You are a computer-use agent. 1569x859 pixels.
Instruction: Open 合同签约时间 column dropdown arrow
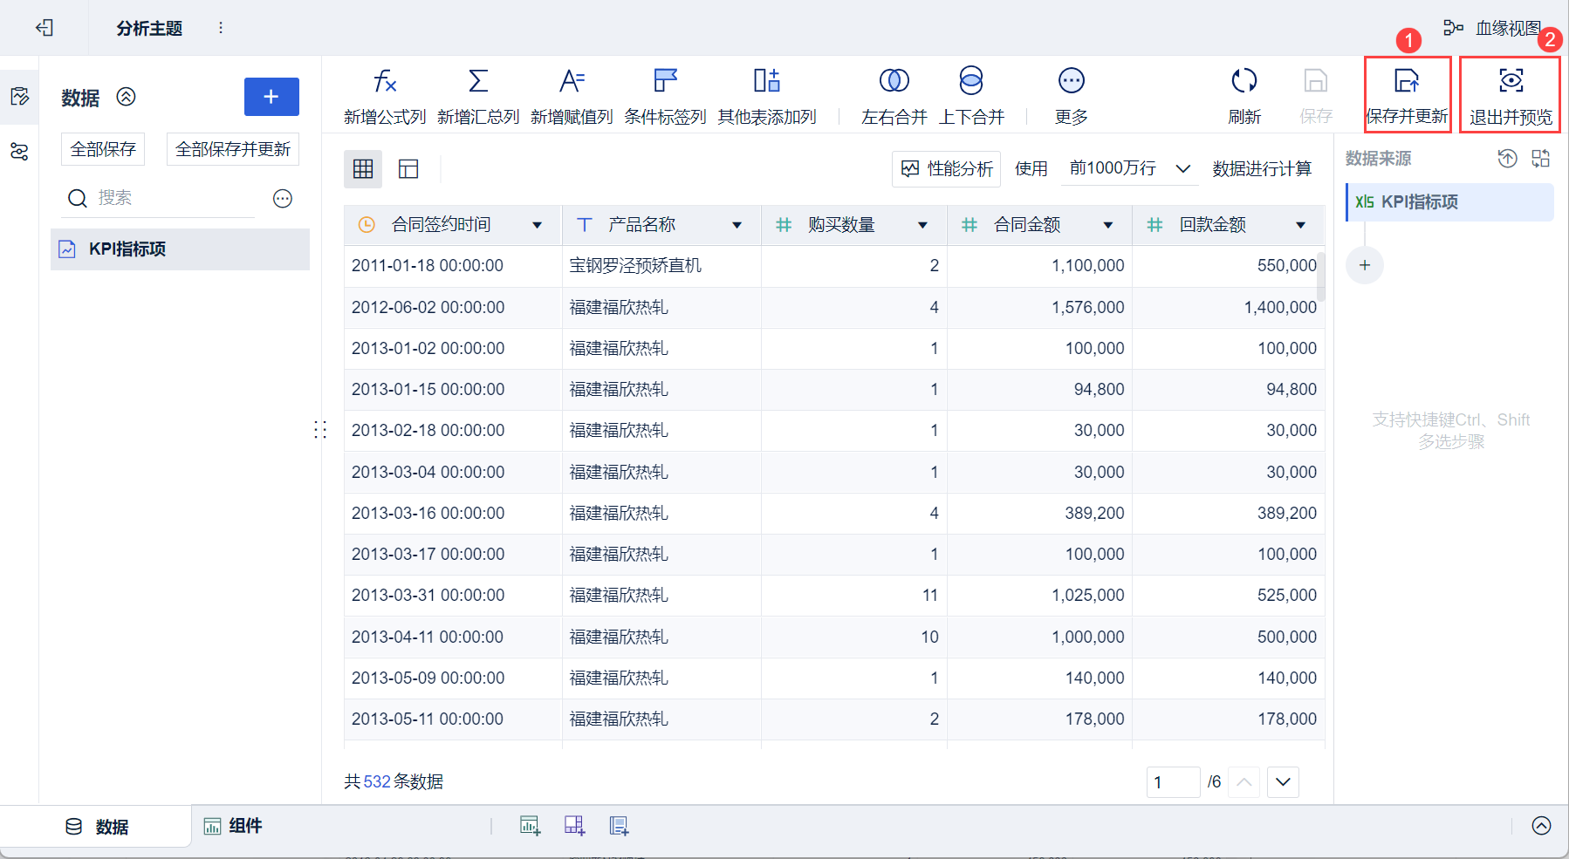537,225
